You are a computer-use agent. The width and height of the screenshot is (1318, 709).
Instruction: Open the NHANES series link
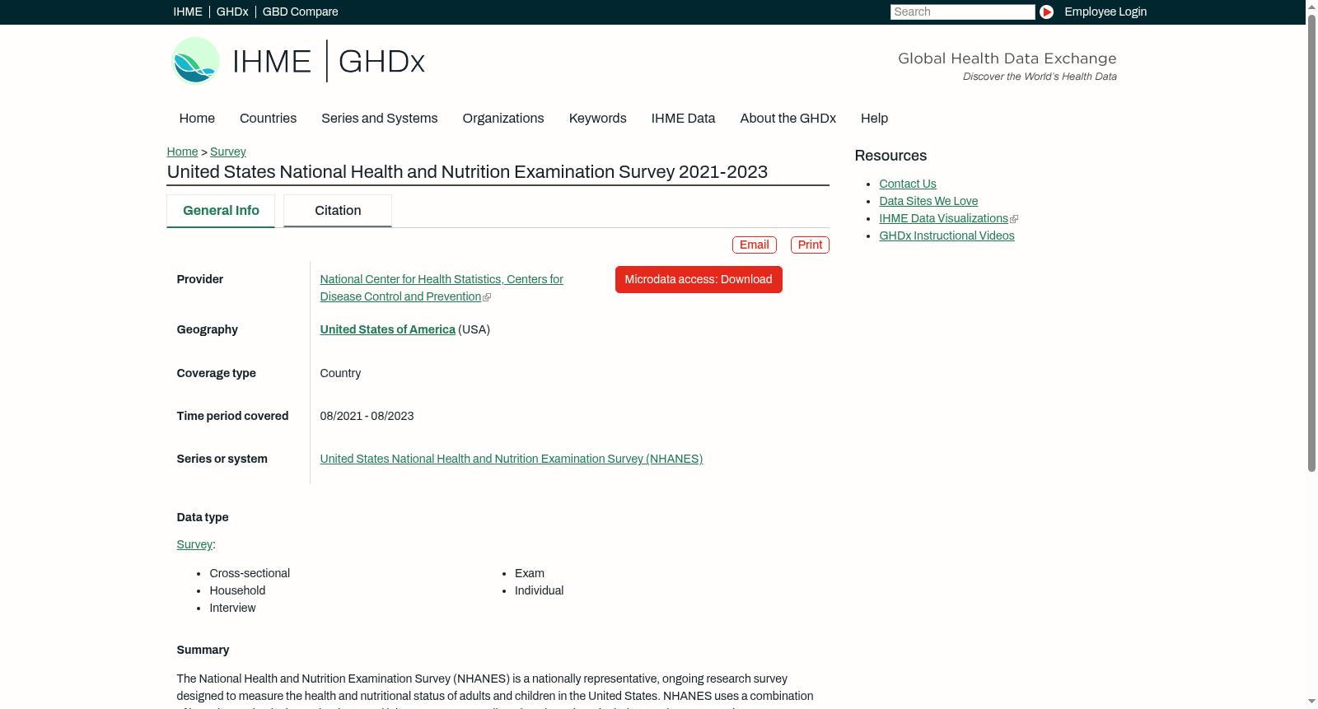click(511, 459)
